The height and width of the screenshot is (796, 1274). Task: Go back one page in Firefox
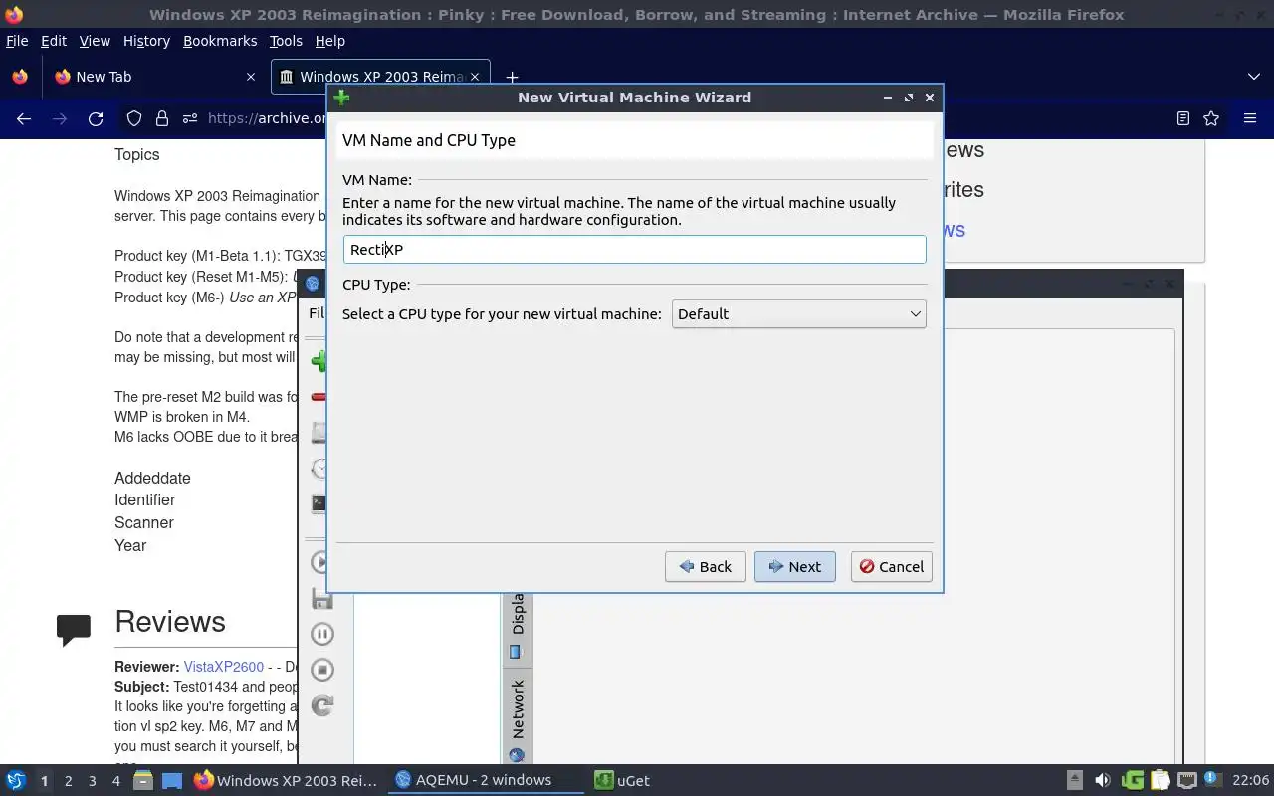point(24,118)
